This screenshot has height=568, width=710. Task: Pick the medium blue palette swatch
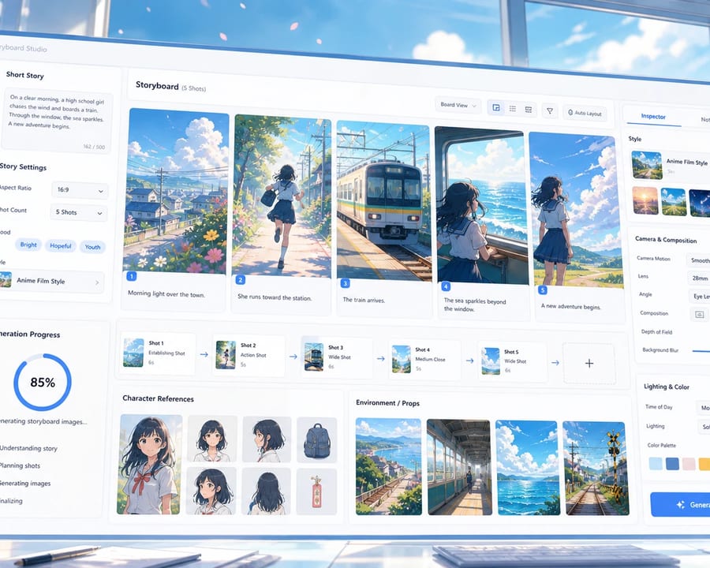tap(672, 463)
